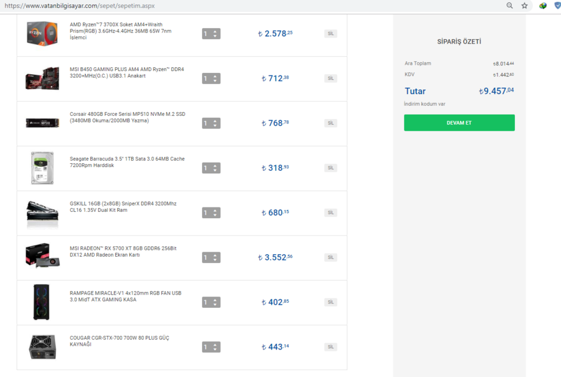
Task: Open GSKILL SniperX RAM product image
Action: (42, 213)
